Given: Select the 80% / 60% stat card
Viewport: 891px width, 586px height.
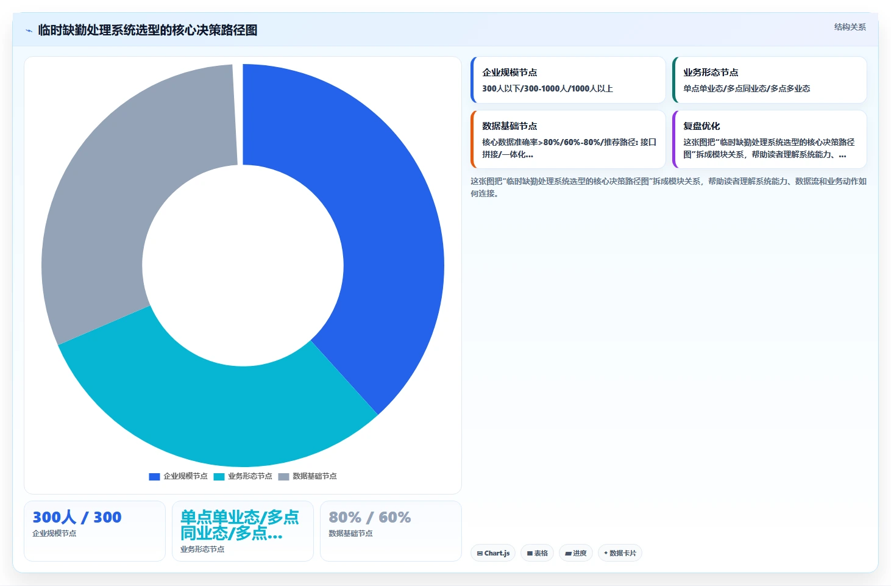Looking at the screenshot, I should [x=391, y=531].
